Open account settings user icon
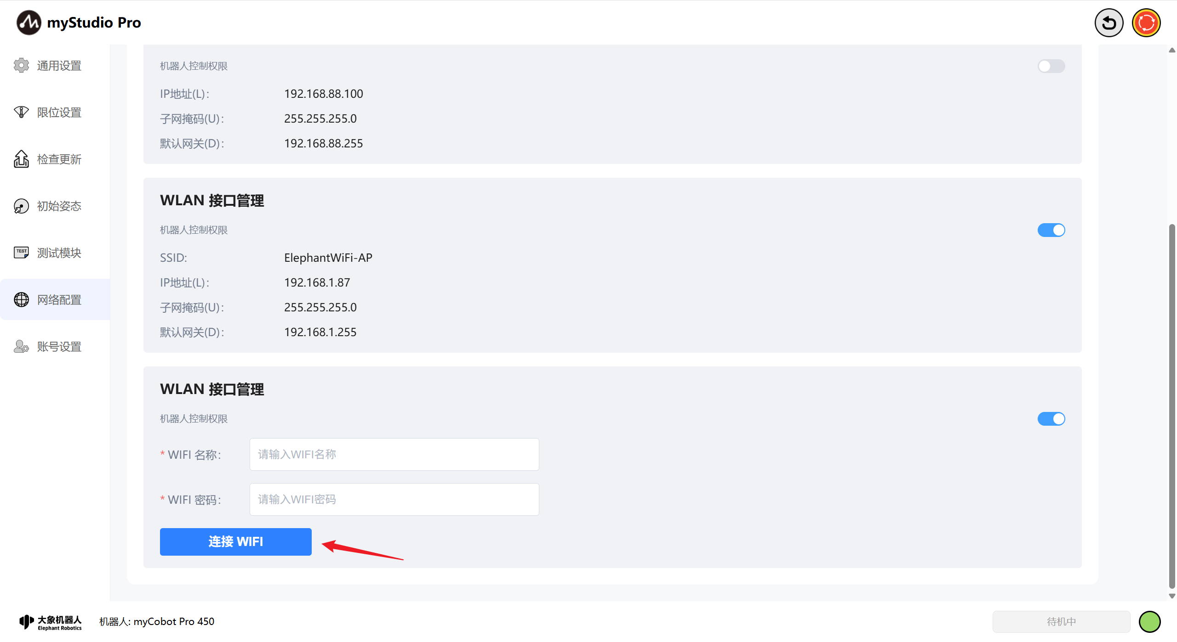 [x=21, y=347]
